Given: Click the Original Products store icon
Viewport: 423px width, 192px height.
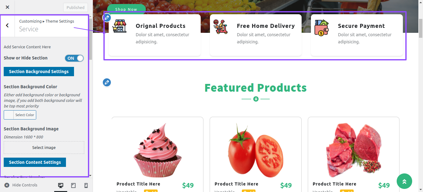Looking at the screenshot, I should [x=120, y=26].
